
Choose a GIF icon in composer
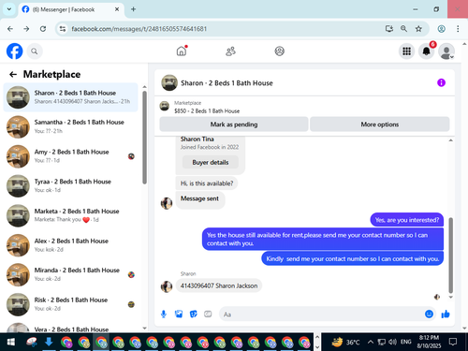208,314
